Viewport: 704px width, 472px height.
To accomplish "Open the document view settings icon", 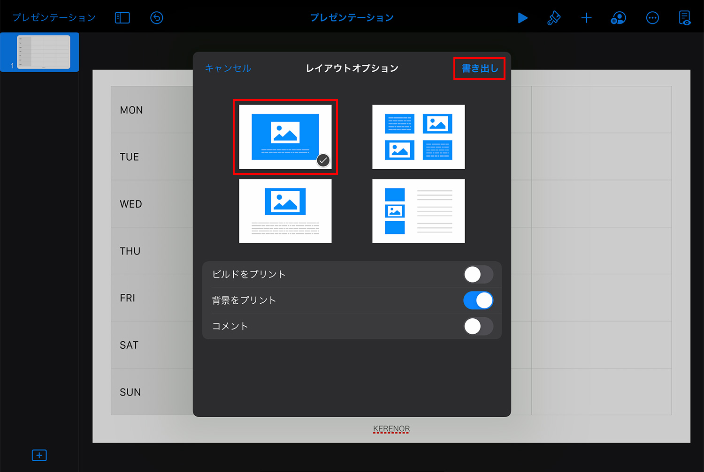I will point(685,18).
